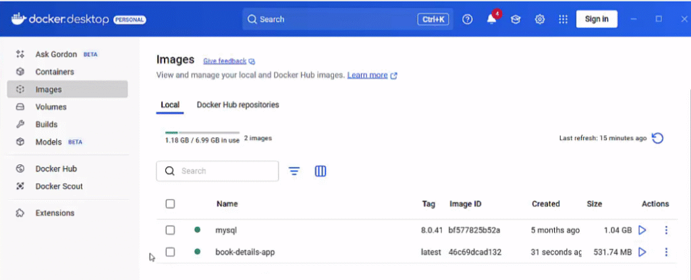Click image ID bf577825b52a

[474, 230]
